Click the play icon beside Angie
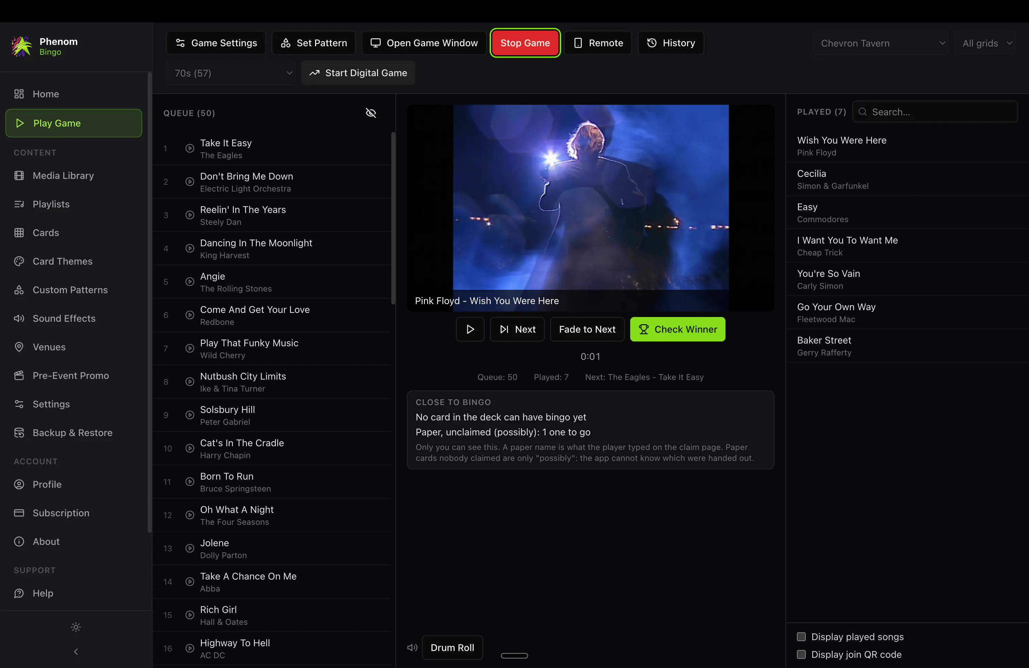 pyautogui.click(x=190, y=282)
